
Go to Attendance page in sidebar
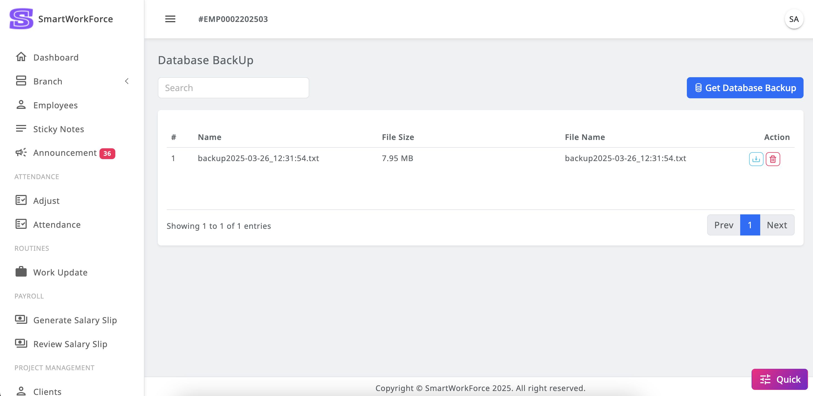tap(57, 224)
